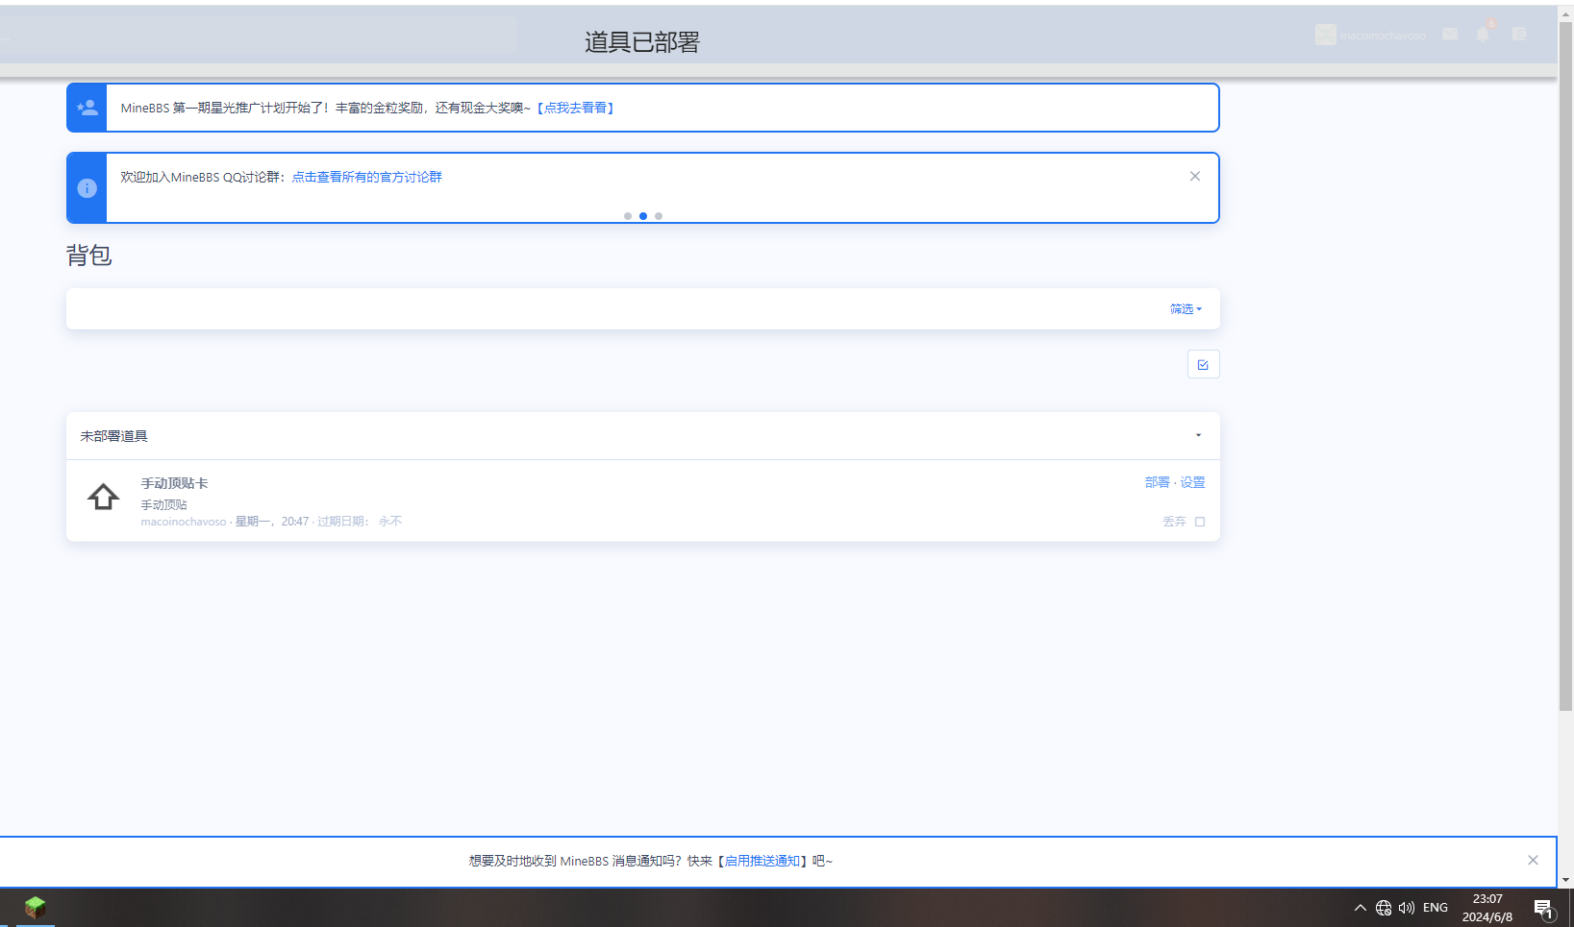Click the 手动顶贴卡 up-arrow item icon

coord(104,497)
